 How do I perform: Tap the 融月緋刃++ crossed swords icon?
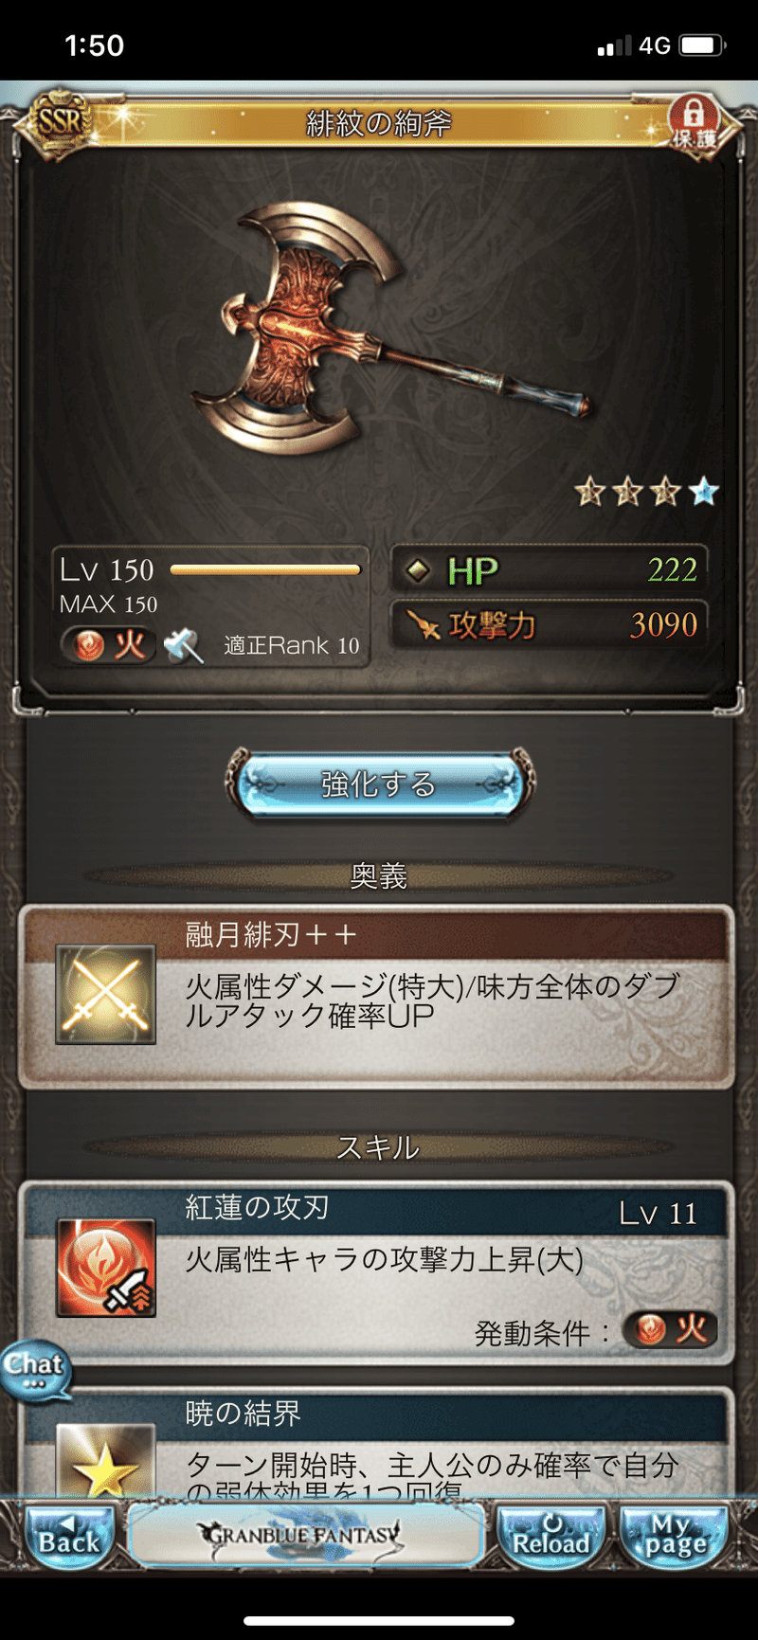pos(105,994)
